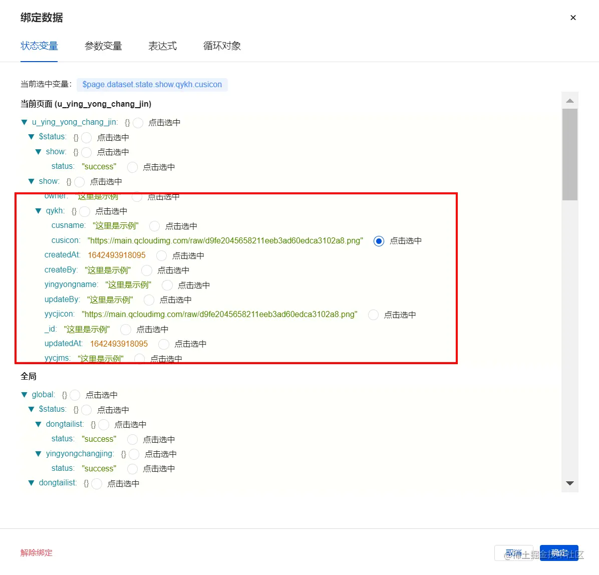Open the 参数变量 tab
This screenshot has width=599, height=575.
coord(103,46)
